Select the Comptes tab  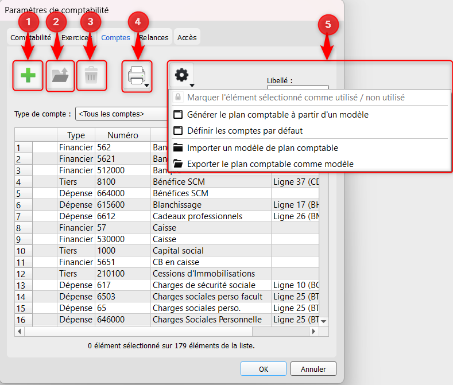pyautogui.click(x=115, y=37)
